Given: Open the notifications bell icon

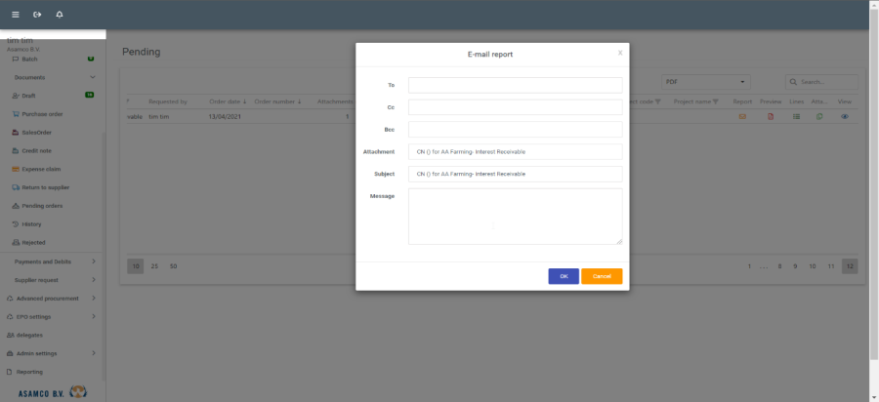Looking at the screenshot, I should click(x=60, y=15).
